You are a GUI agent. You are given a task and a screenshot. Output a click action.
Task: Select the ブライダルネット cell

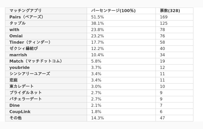[x=26, y=93]
